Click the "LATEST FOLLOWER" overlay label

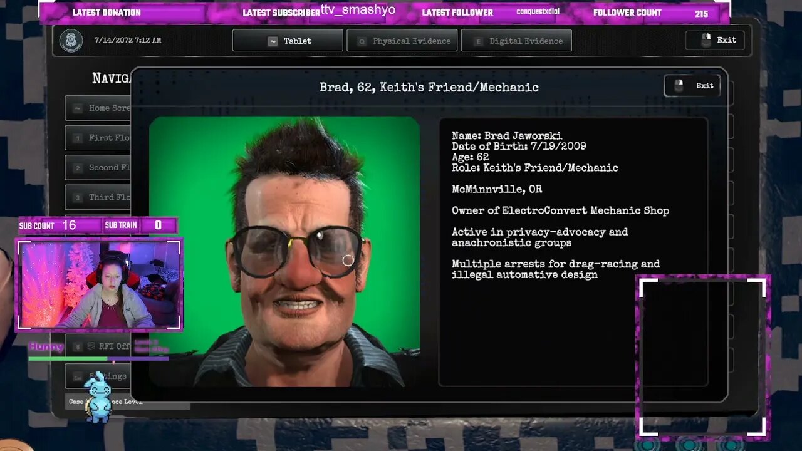(457, 13)
